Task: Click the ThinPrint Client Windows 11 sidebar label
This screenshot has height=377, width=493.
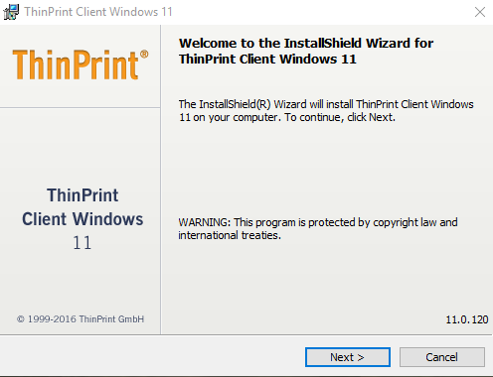Action: pos(82,218)
